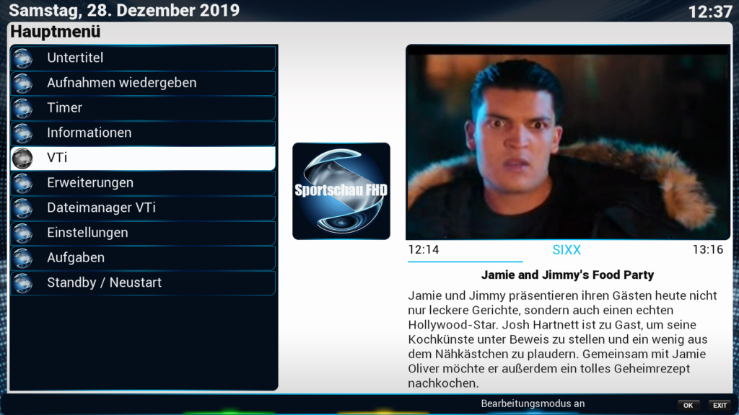Click the clock showing 12:37
The width and height of the screenshot is (739, 415).
[710, 12]
